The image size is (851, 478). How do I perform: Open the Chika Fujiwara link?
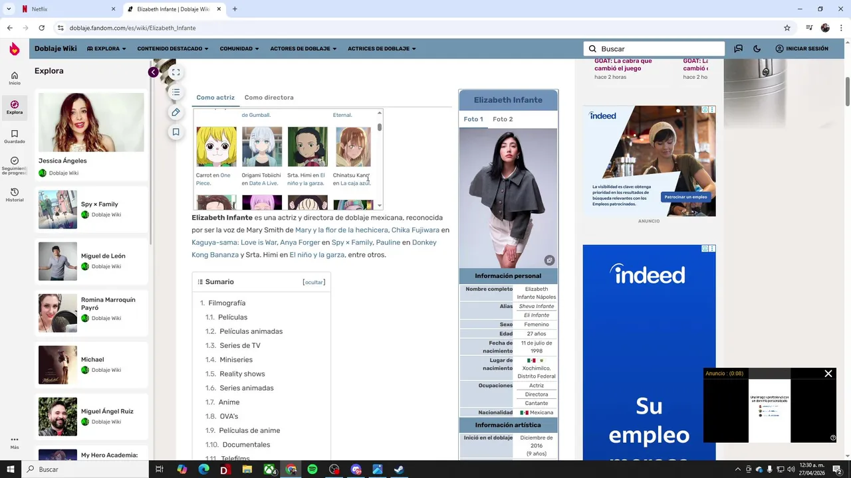(x=416, y=230)
